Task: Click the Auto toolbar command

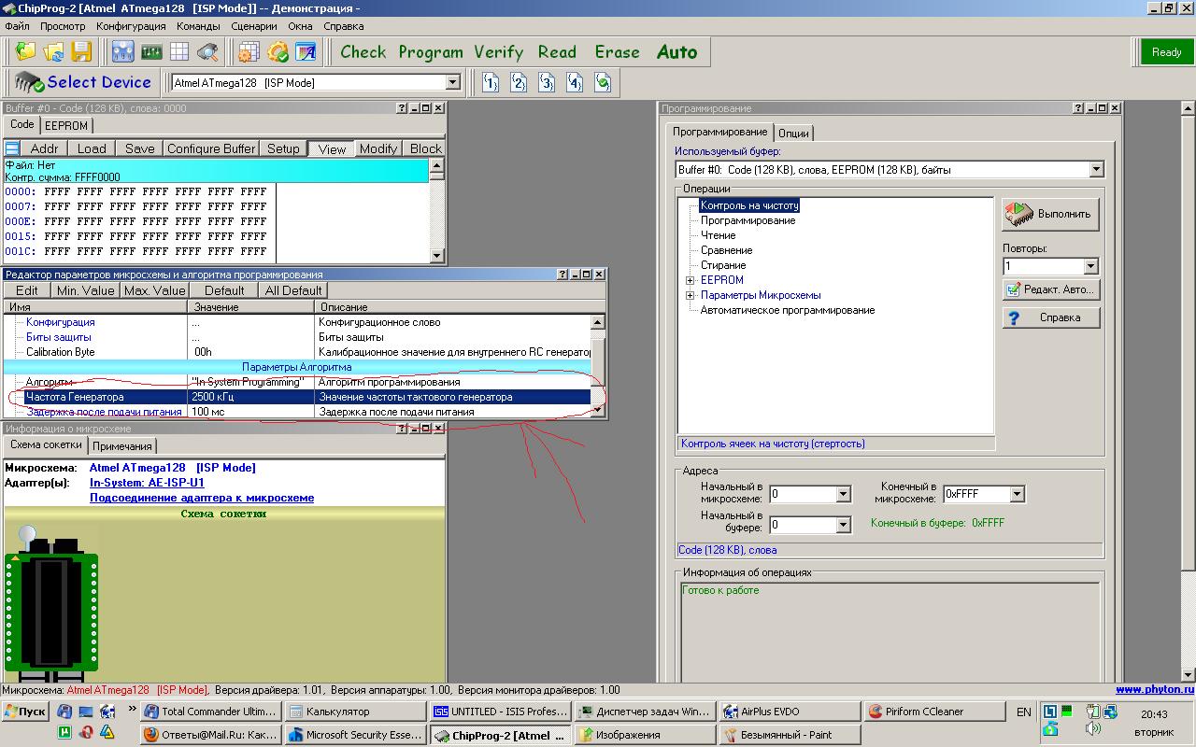Action: (x=676, y=51)
